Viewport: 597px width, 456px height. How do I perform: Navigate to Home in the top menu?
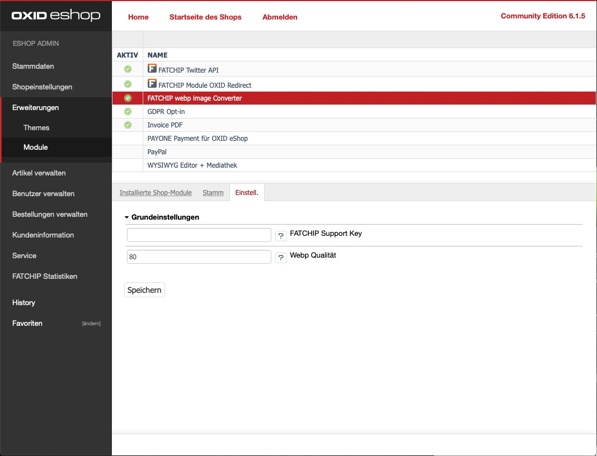click(x=138, y=17)
